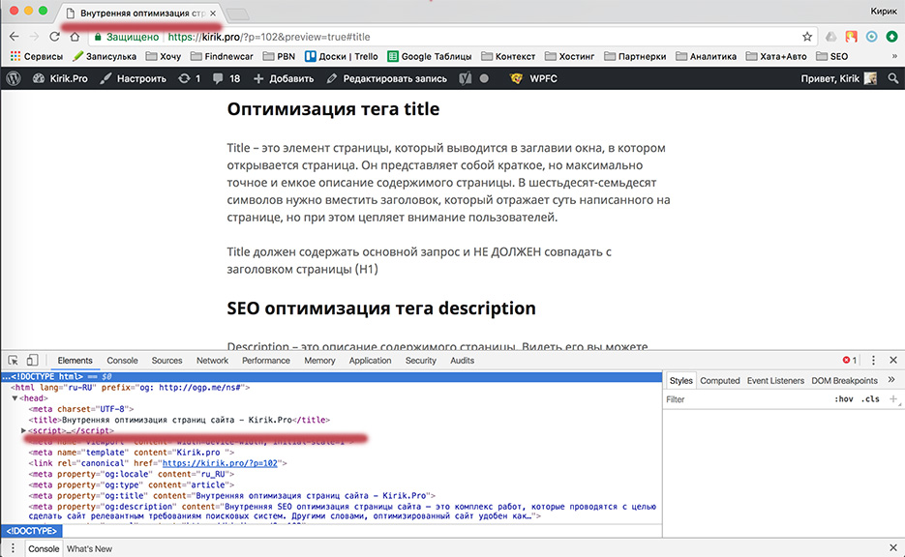Image resolution: width=905 pixels, height=557 pixels.
Task: Toggle the device toolbar icon in DevTools
Action: pyautogui.click(x=32, y=361)
